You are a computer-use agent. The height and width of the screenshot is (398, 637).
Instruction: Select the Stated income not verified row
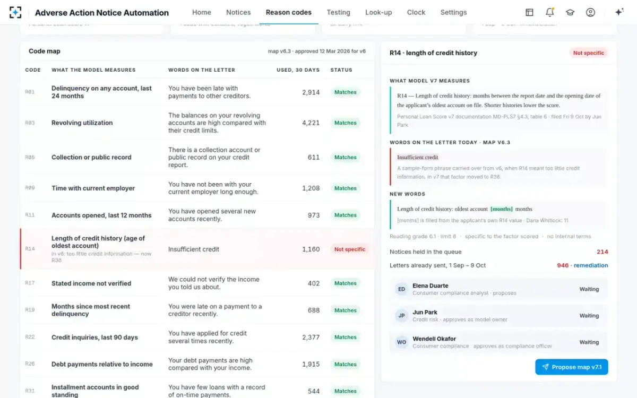(197, 283)
